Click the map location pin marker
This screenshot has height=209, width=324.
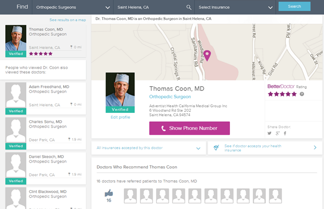tap(207, 55)
